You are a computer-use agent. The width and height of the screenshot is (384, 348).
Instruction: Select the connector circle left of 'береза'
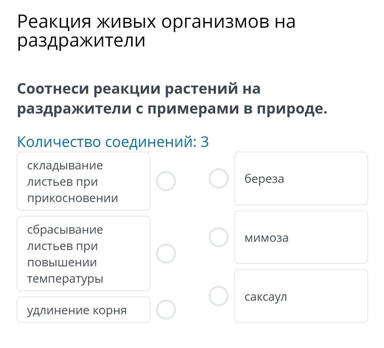pyautogui.click(x=218, y=178)
